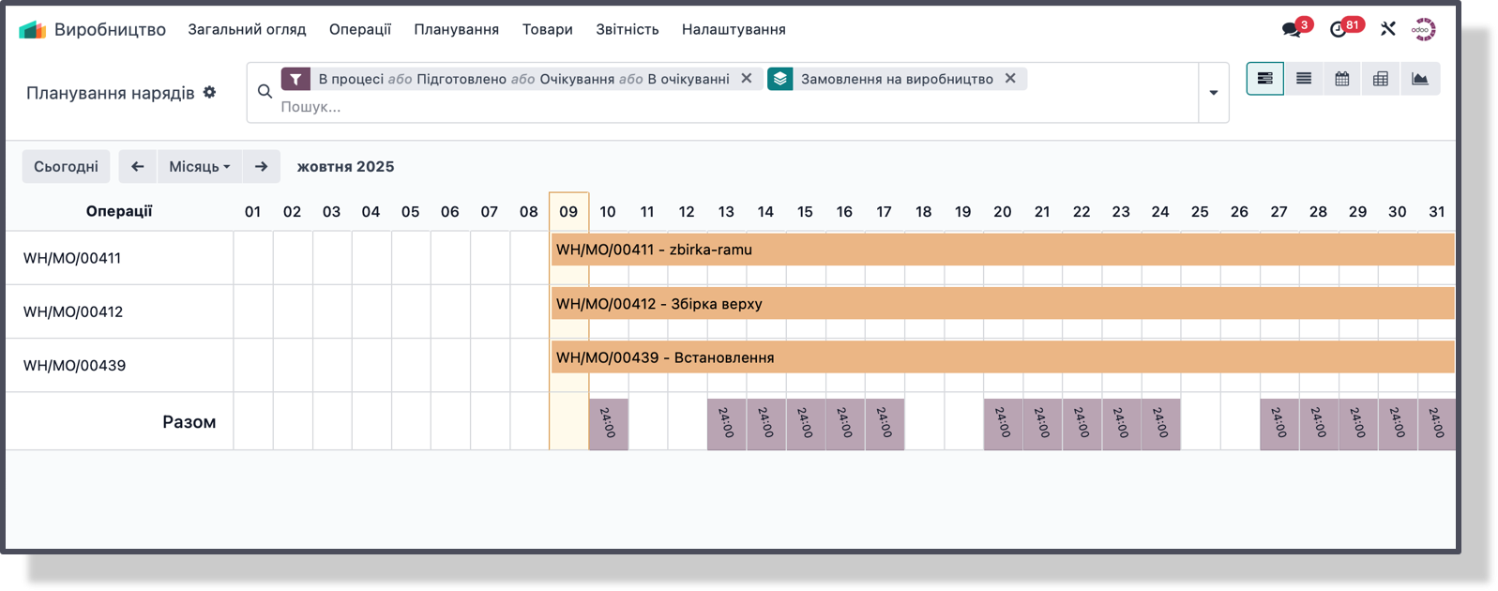Open the calendar view icon
Image resolution: width=1498 pixels, height=591 pixels.
[1342, 79]
